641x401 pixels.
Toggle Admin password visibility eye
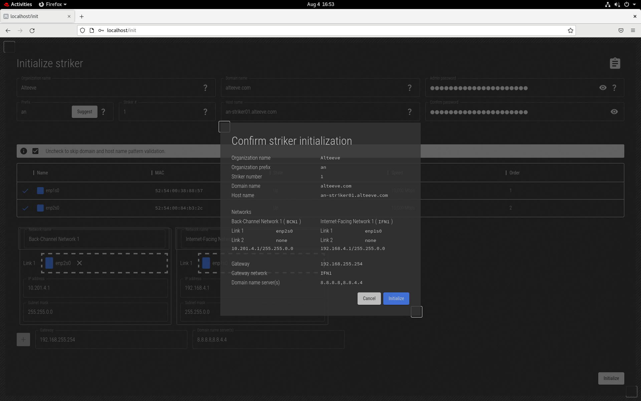click(603, 88)
